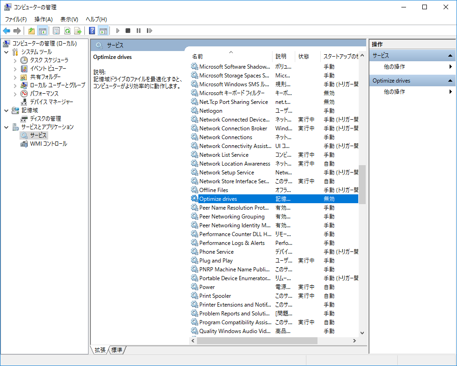The width and height of the screenshot is (457, 366).
Task: Select サービス node in the tree
Action: pyautogui.click(x=38, y=135)
